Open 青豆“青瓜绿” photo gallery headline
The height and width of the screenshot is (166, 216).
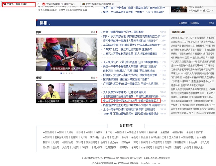point(134,8)
